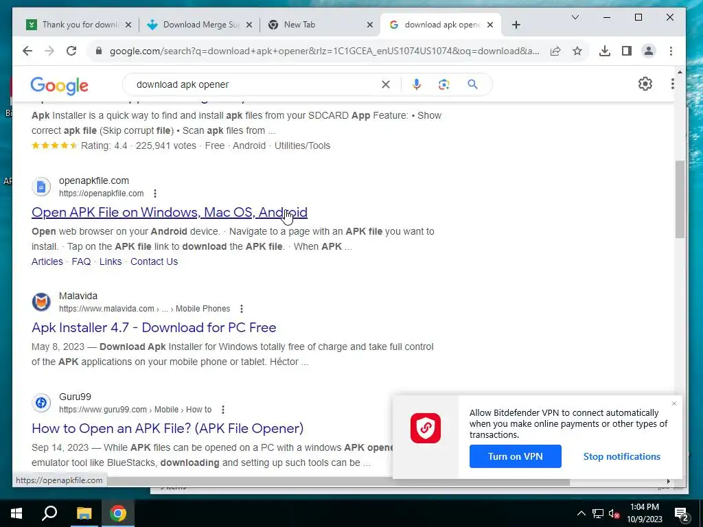Open Windows taskbar search
Screen dimensions: 703x527
click(x=49, y=513)
